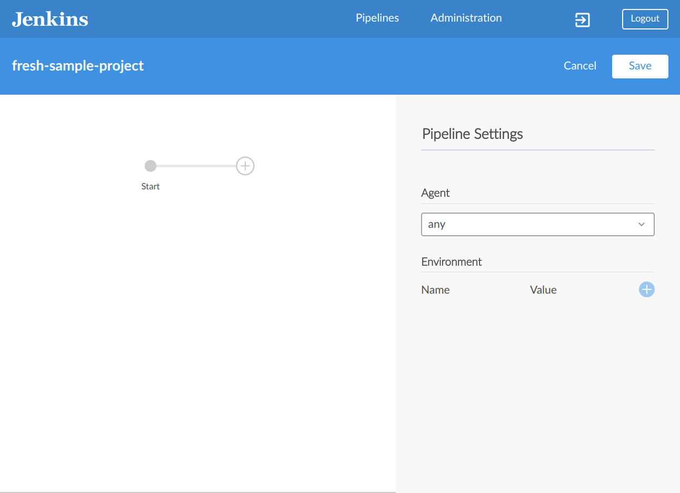The image size is (680, 493).
Task: Click the Environment section label
Action: tap(452, 261)
